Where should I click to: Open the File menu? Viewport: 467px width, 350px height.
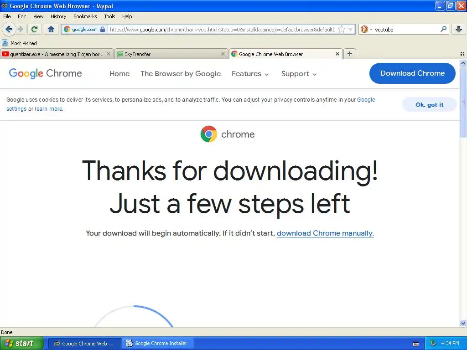pos(7,16)
